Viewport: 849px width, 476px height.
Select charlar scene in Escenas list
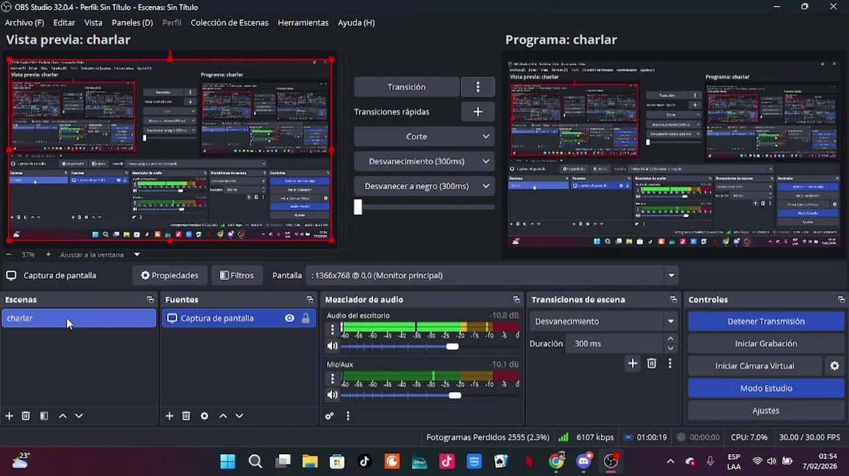[x=79, y=318]
